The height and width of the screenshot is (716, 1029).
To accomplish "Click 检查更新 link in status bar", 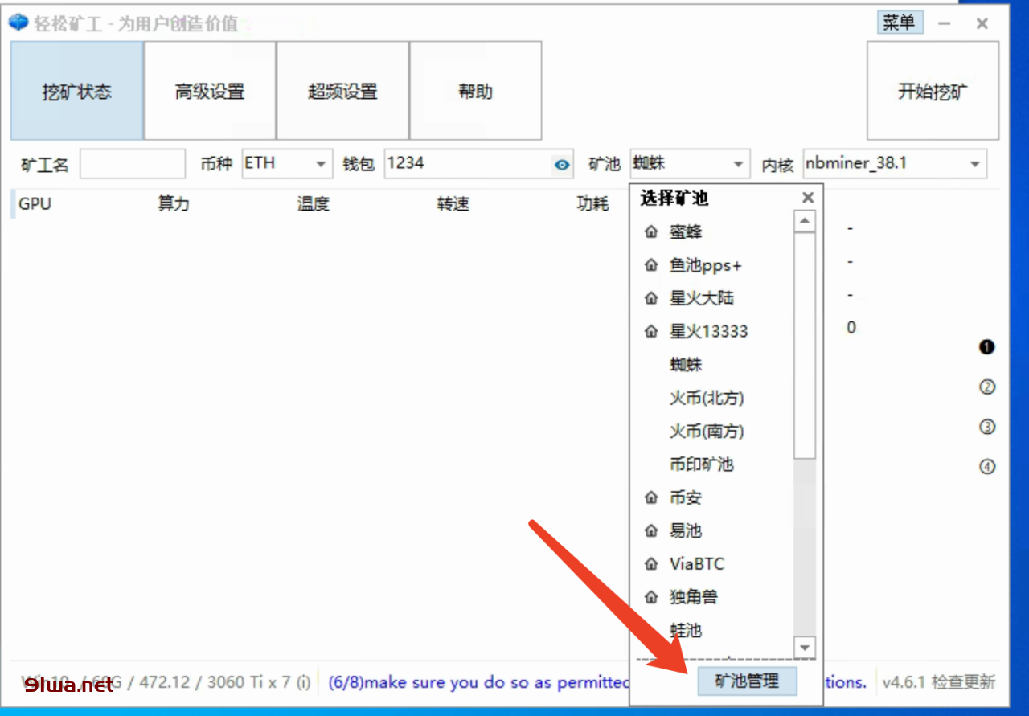I will [x=963, y=682].
